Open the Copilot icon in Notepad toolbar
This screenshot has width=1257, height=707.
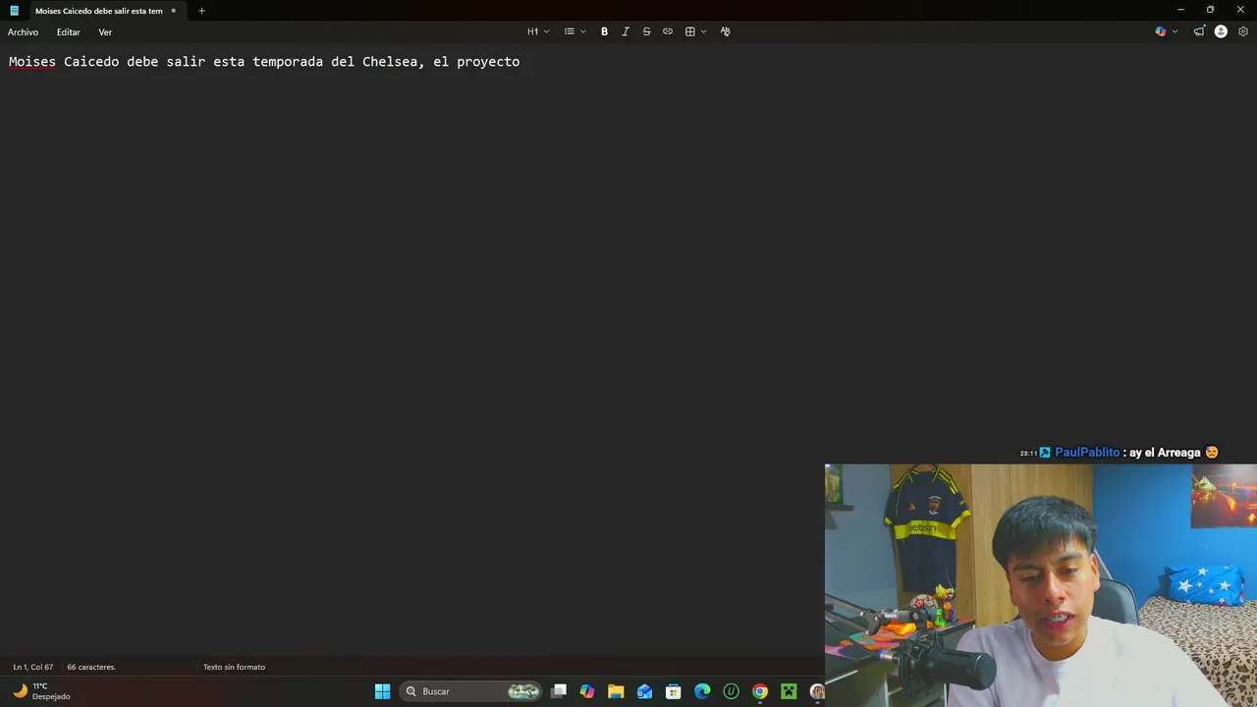tap(1161, 31)
